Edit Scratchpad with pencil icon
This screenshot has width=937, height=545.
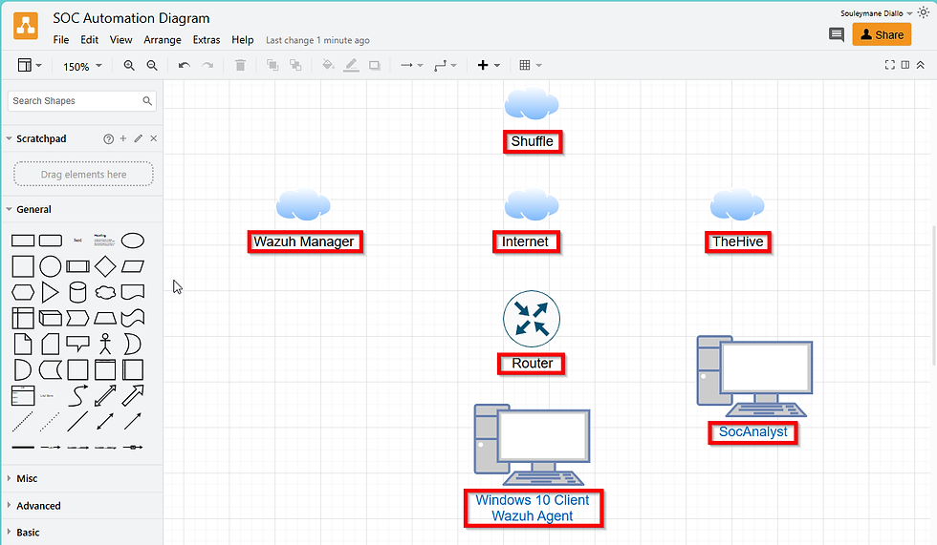138,138
